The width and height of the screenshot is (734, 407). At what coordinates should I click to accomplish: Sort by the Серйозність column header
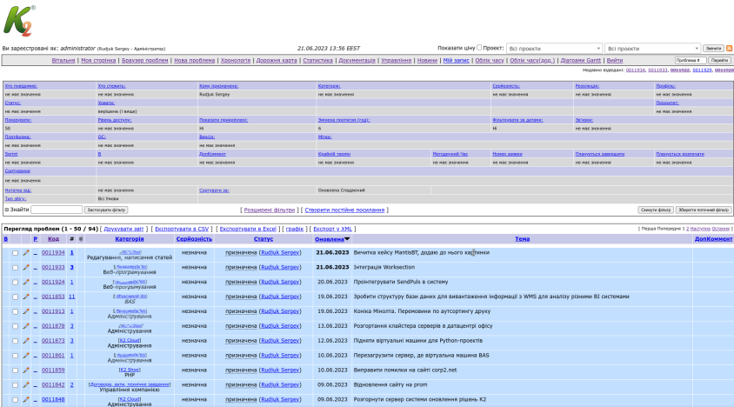[x=194, y=239]
